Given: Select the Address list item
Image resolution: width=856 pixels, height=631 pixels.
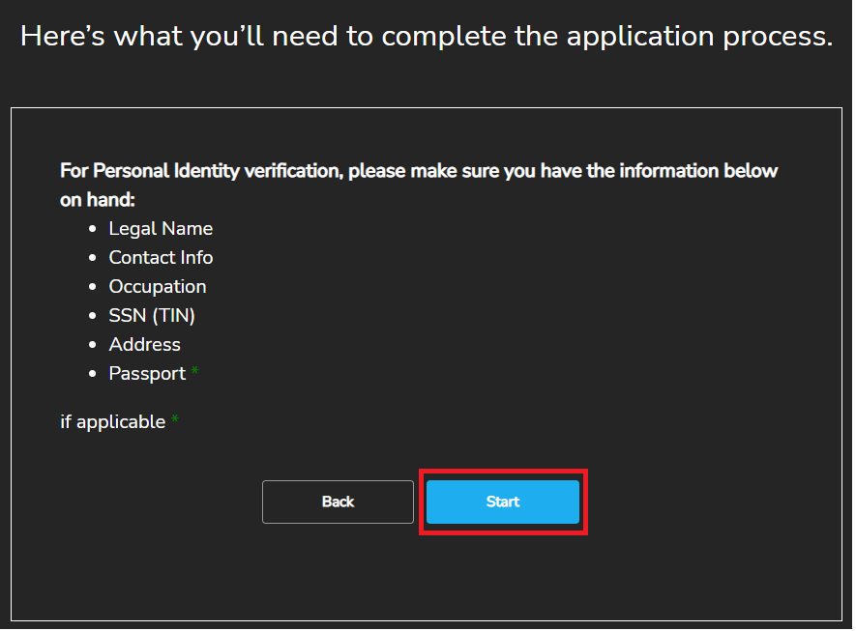Looking at the screenshot, I should (x=145, y=345).
